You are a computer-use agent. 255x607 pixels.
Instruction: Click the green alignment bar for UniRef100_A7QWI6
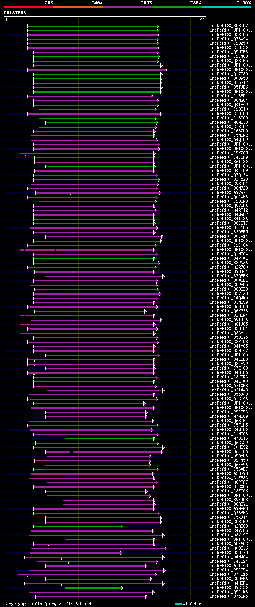coord(110,439)
